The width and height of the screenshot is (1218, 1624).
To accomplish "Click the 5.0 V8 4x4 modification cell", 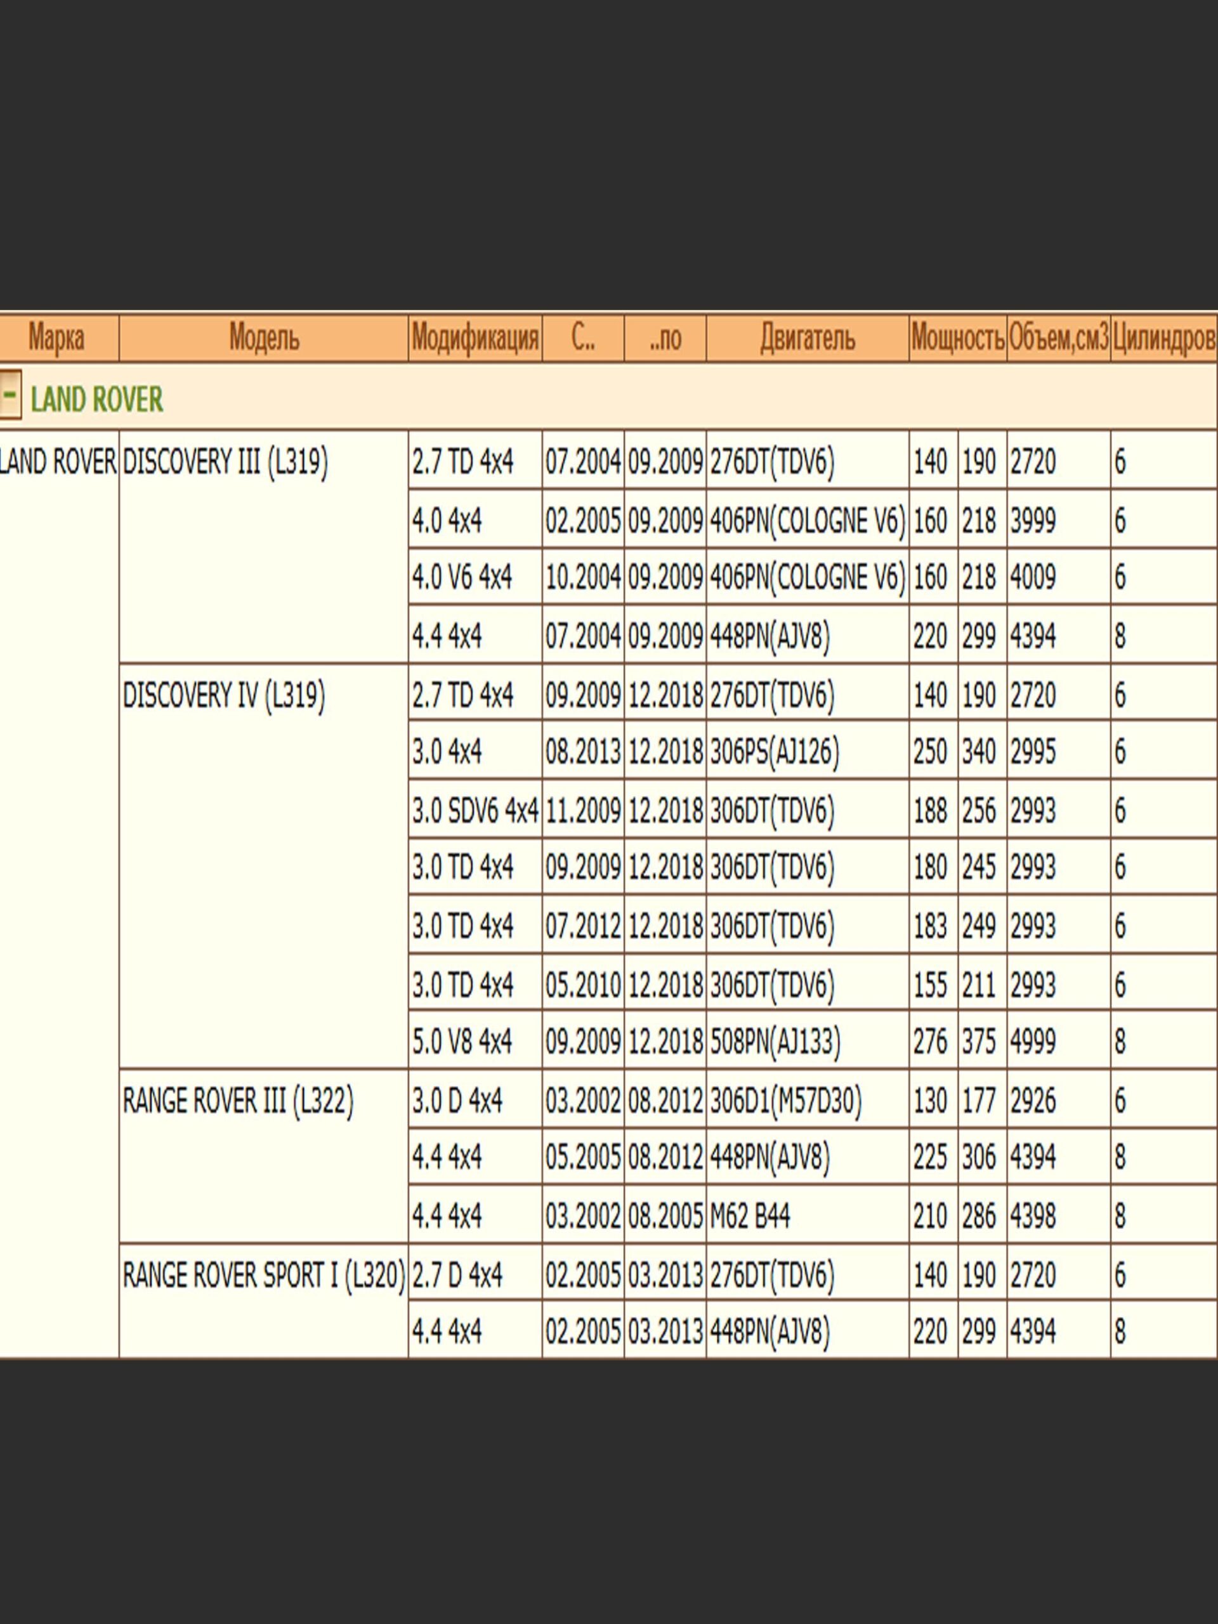I will coord(462,1042).
